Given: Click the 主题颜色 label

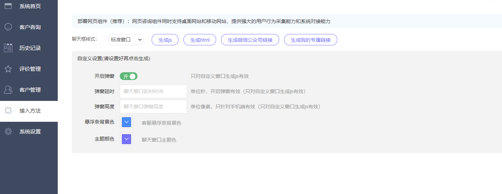Looking at the screenshot, I should (105, 139).
